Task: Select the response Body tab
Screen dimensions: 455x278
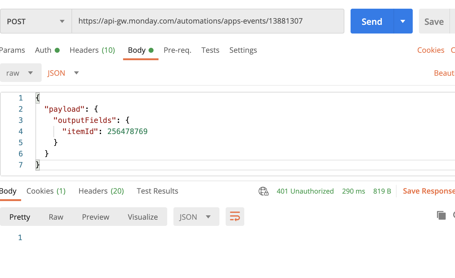Action: 8,191
